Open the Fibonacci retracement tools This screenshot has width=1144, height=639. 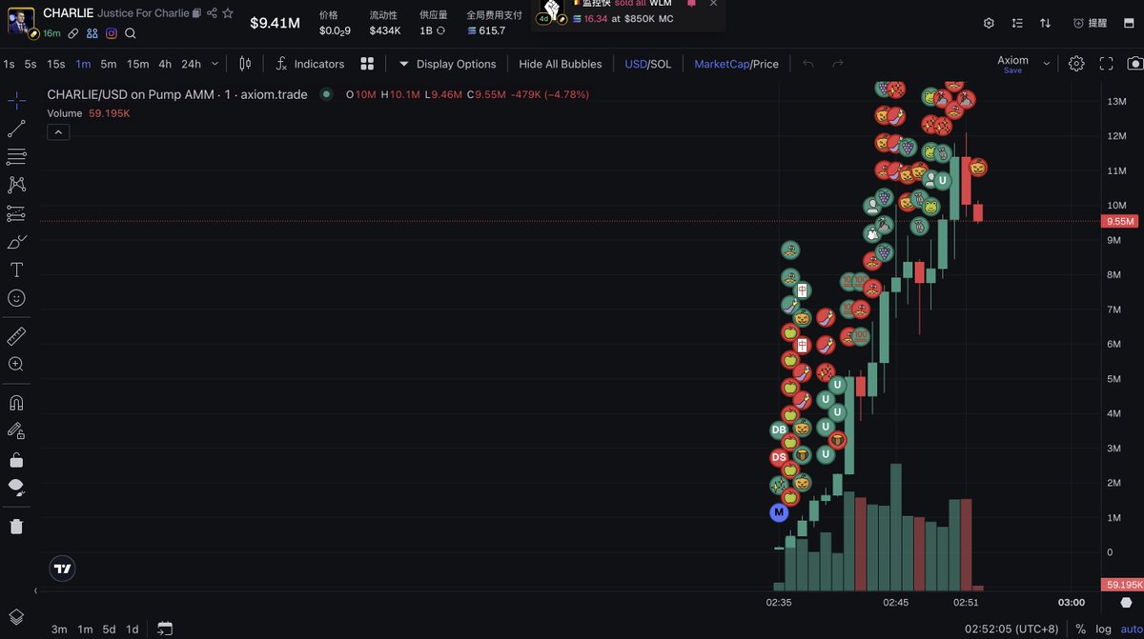coord(16,157)
